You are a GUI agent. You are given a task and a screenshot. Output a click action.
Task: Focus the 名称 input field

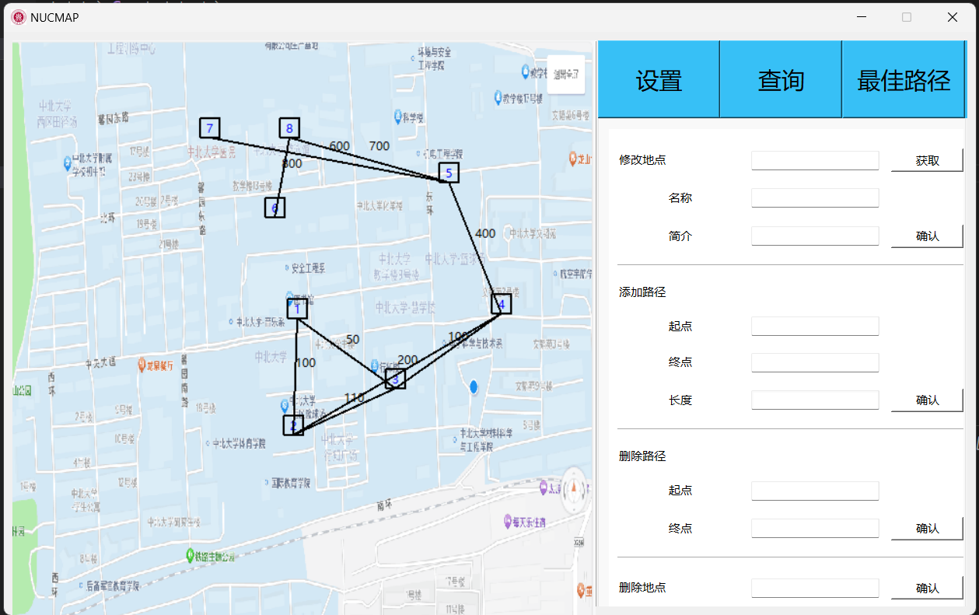coord(815,197)
